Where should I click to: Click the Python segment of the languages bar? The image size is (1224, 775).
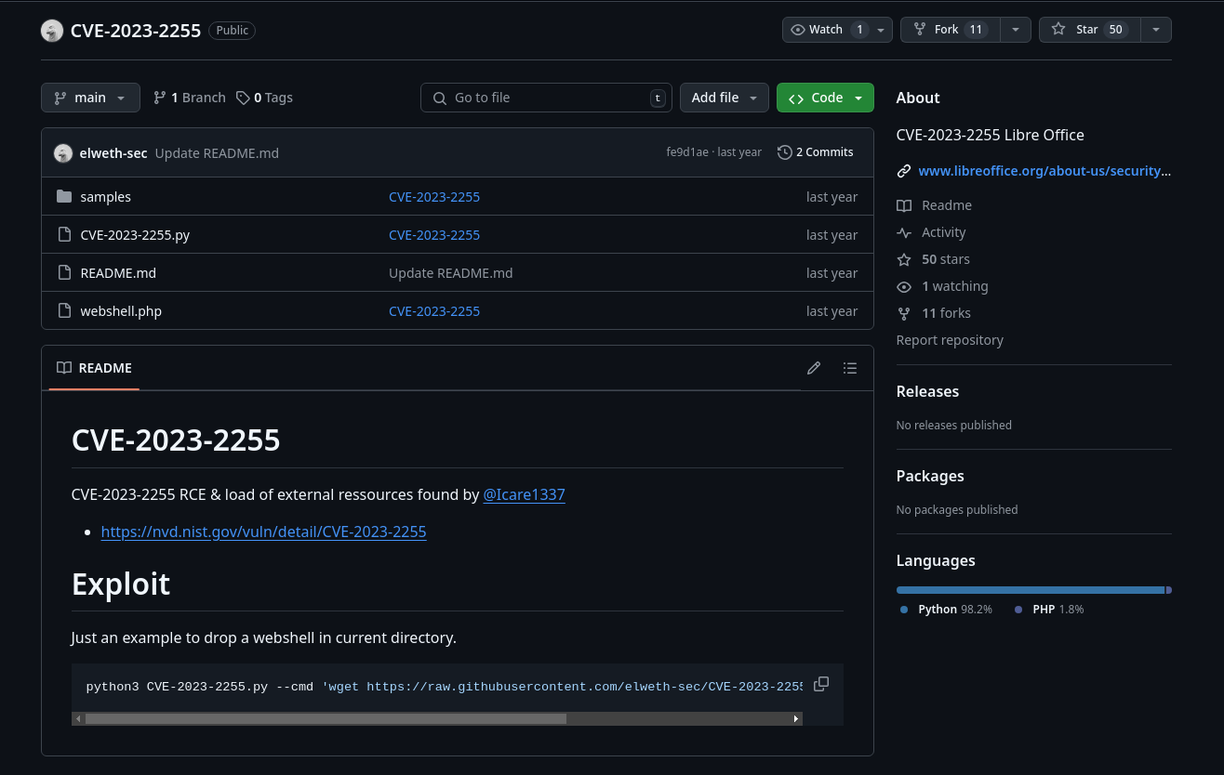click(1031, 590)
